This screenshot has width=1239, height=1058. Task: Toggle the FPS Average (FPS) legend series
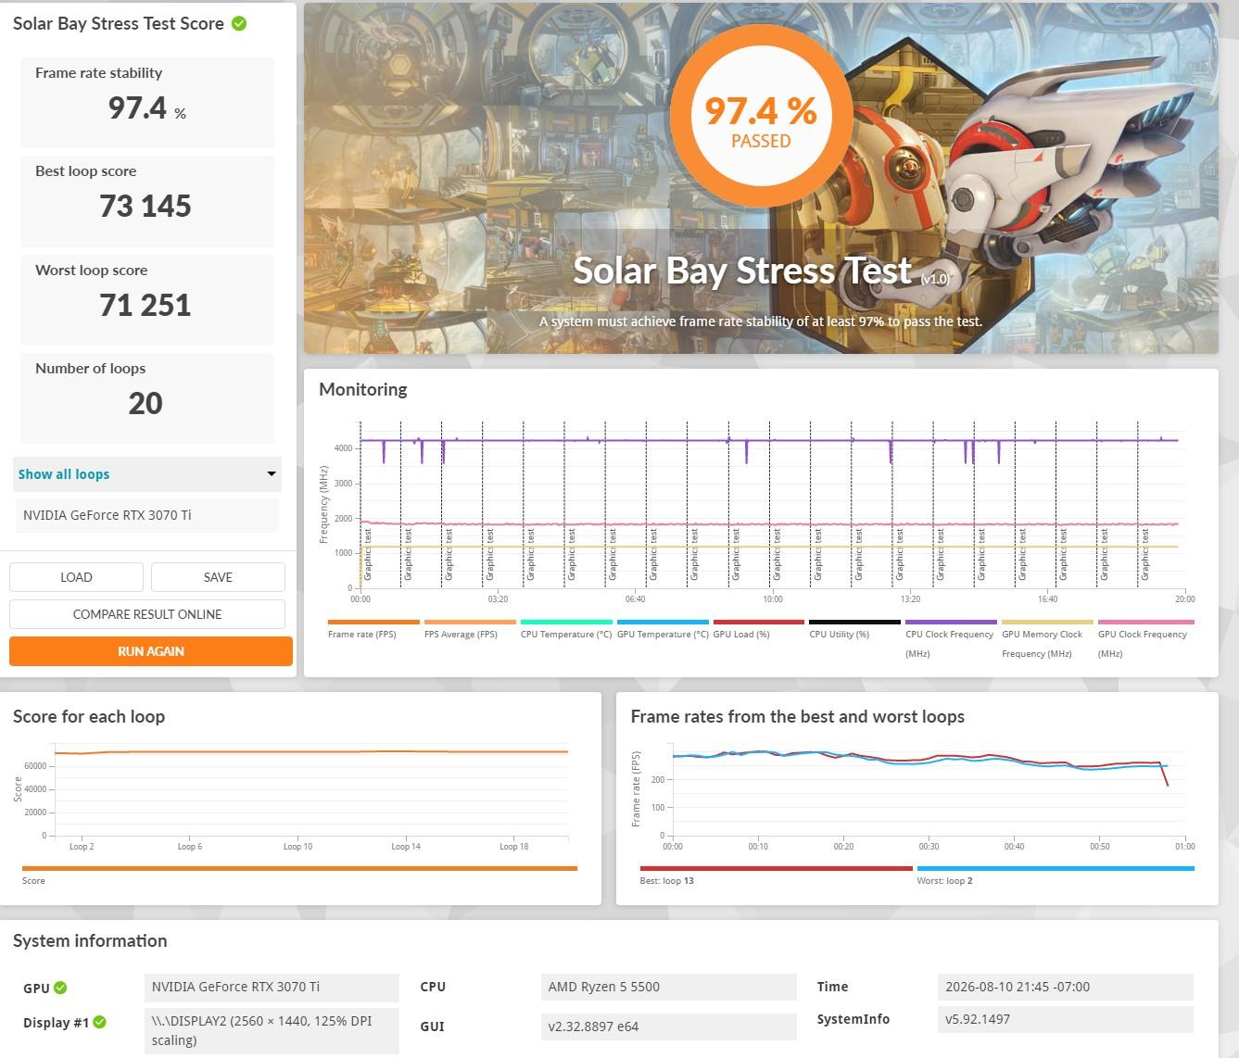pos(470,629)
